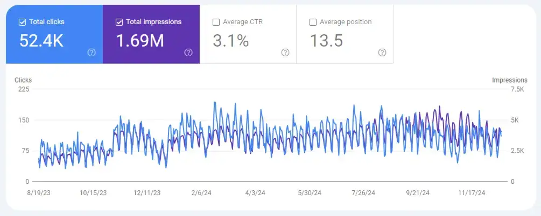Screen dimensions: 541x216
Task: Click the Impressions axis label
Action: click(510, 80)
